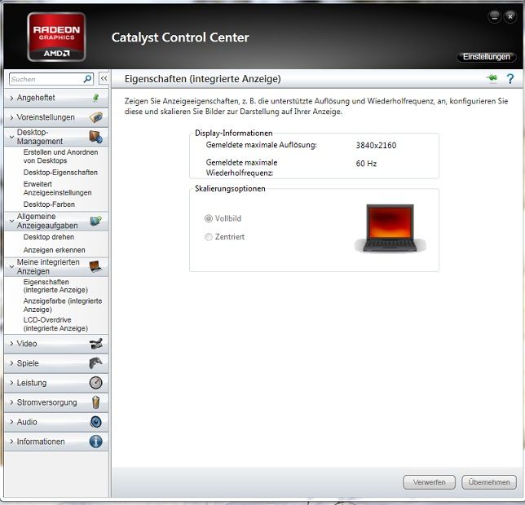The width and height of the screenshot is (525, 505).
Task: Click the Allgemeine Anzeigeaufgaben icon
Action: (95, 221)
